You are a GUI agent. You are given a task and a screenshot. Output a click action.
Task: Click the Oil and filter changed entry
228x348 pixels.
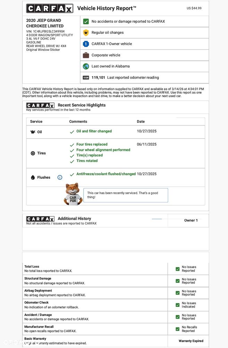(x=94, y=131)
